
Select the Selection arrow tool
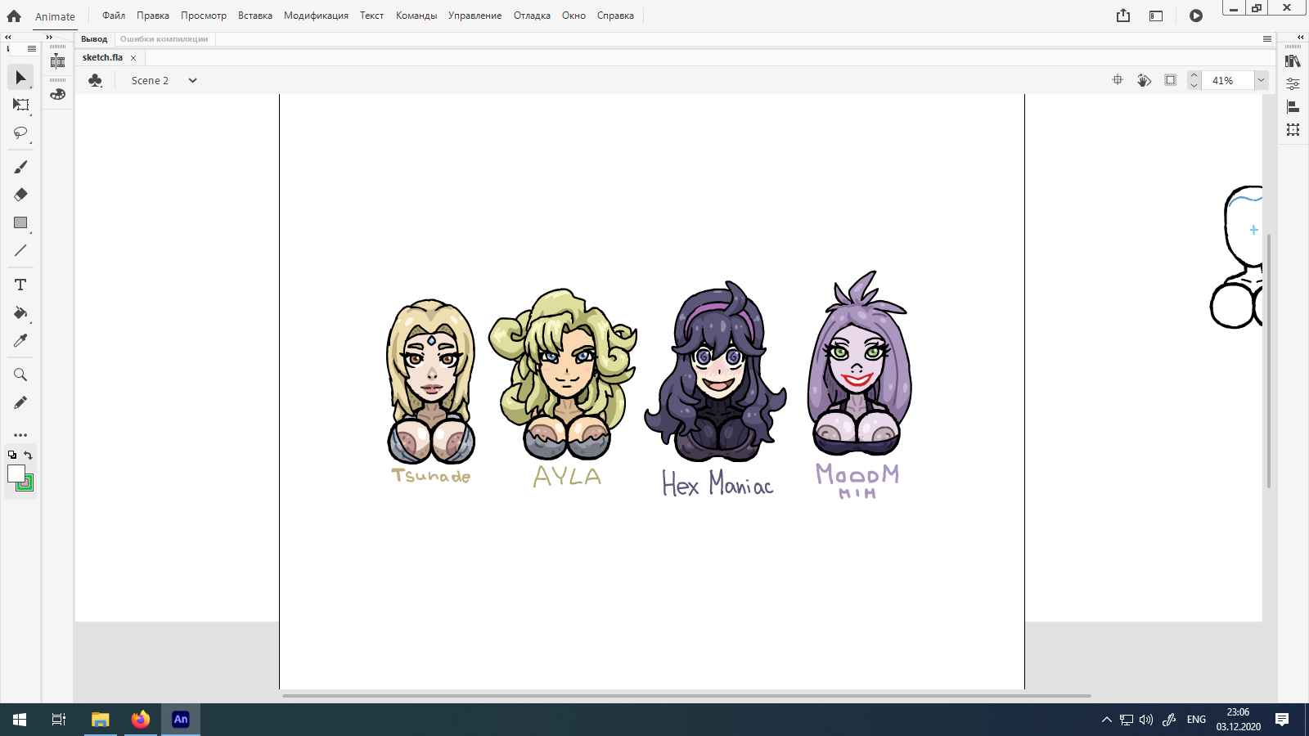point(20,78)
